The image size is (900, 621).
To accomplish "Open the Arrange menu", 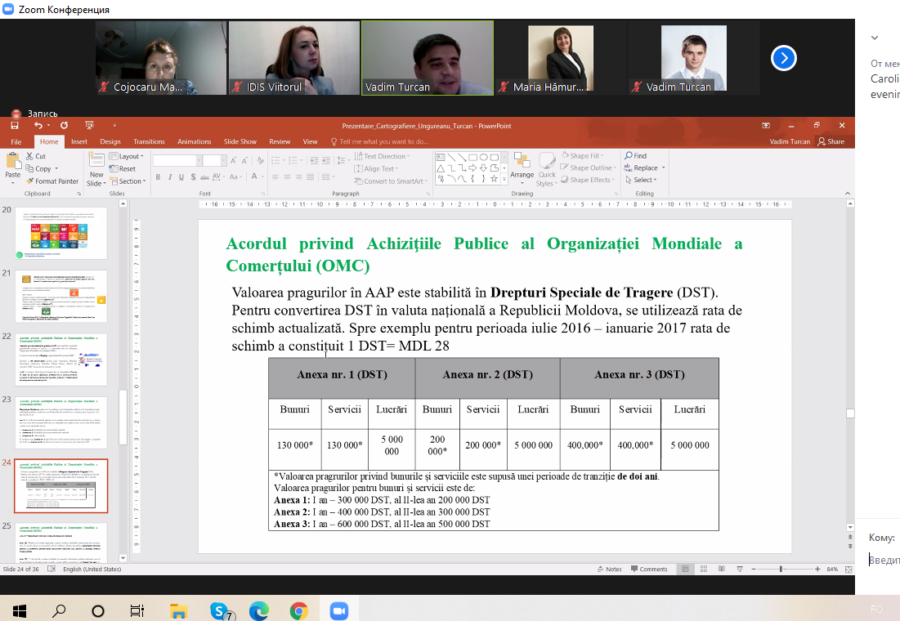I will pyautogui.click(x=522, y=167).
